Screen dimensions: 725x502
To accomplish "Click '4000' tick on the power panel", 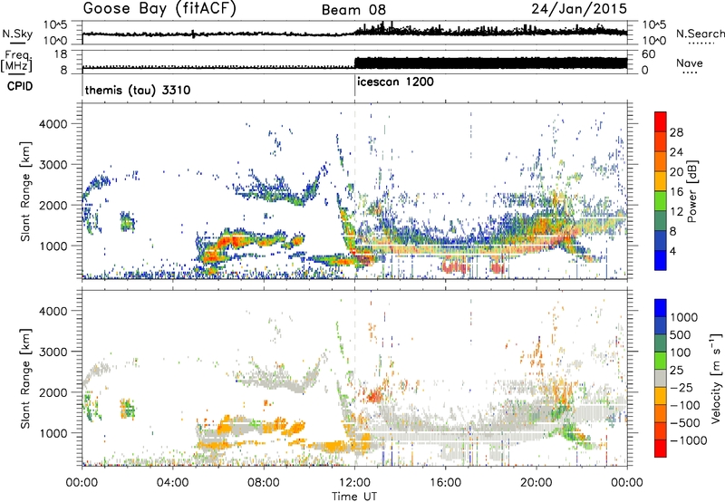I will [x=53, y=124].
